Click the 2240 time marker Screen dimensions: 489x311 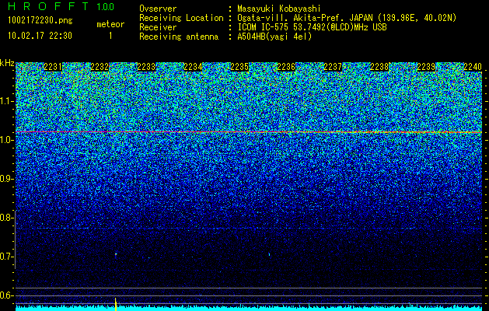click(x=473, y=67)
